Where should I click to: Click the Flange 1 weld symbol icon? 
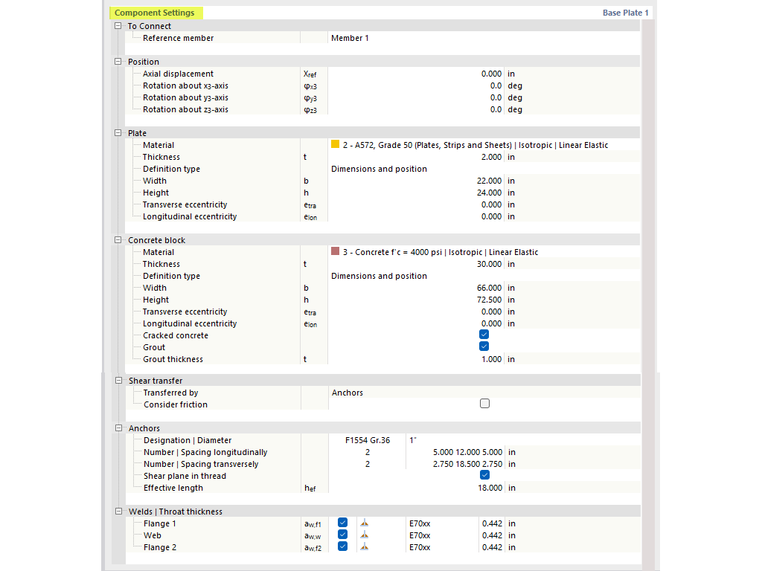[364, 523]
